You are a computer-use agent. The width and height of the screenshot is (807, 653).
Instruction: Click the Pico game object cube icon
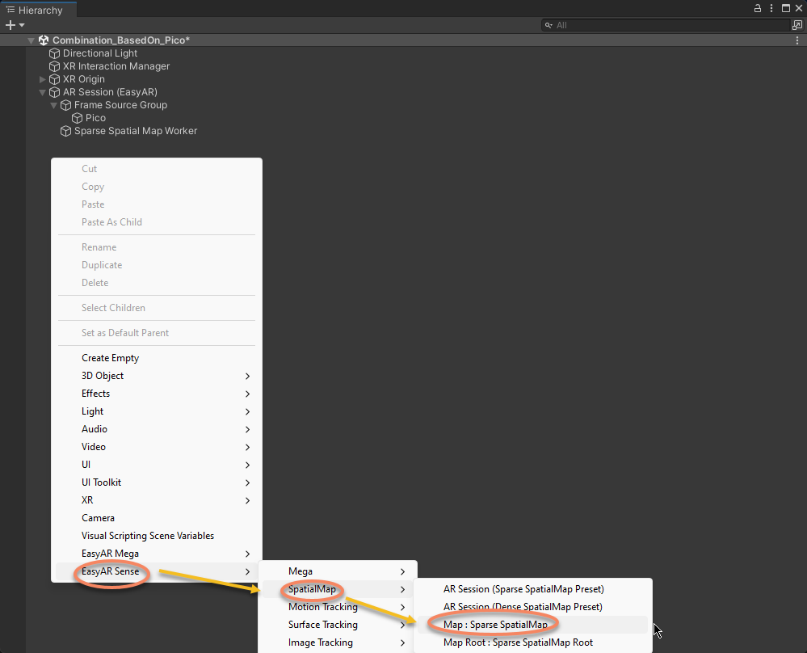tap(78, 118)
